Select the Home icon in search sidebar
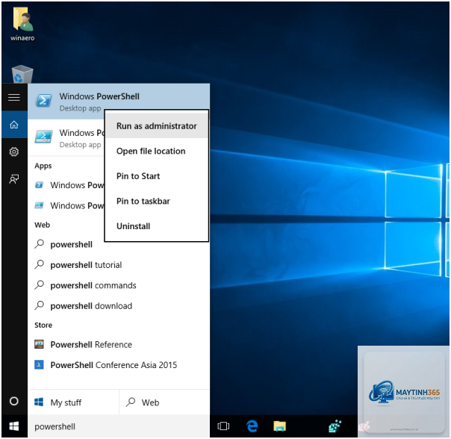Viewport: 451px width, 439px height. tap(14, 125)
